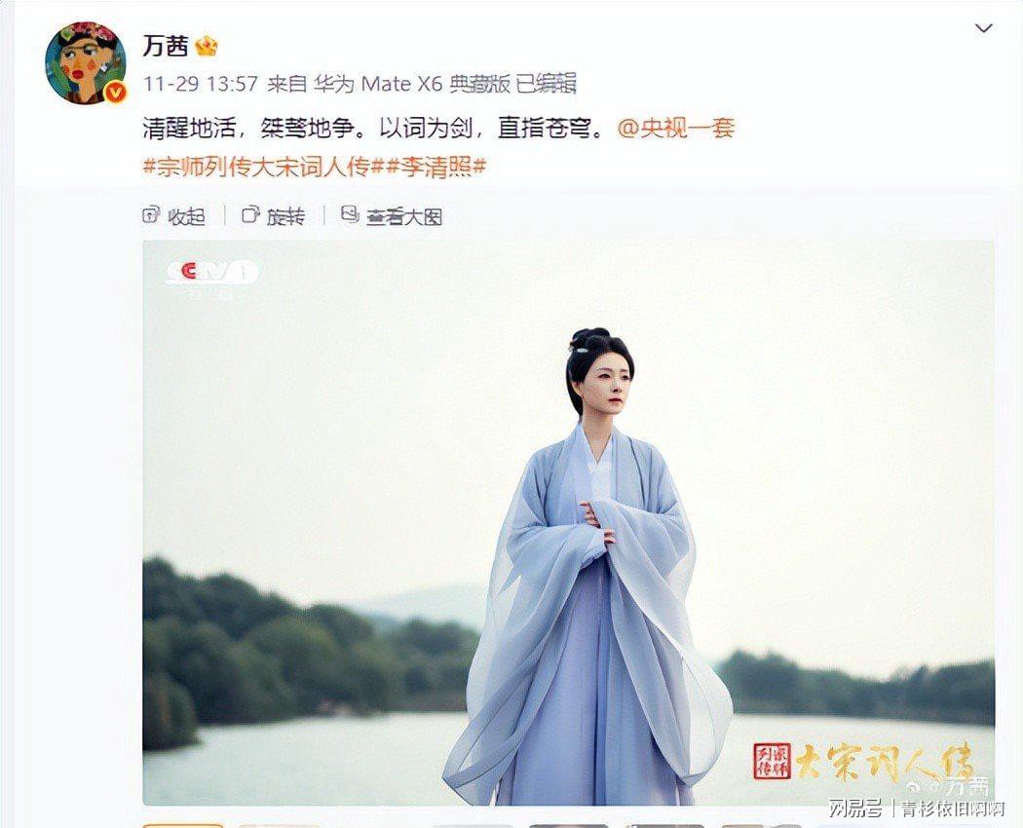The image size is (1023, 828).
Task: Open Wan Qian's profile avatar
Action: click(86, 62)
